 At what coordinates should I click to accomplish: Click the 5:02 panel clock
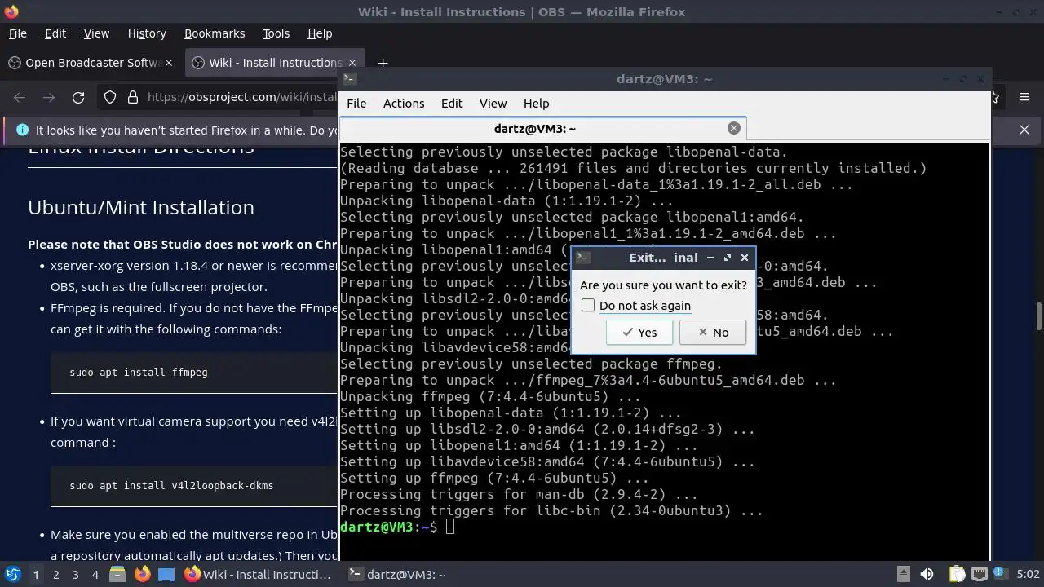pos(1028,575)
